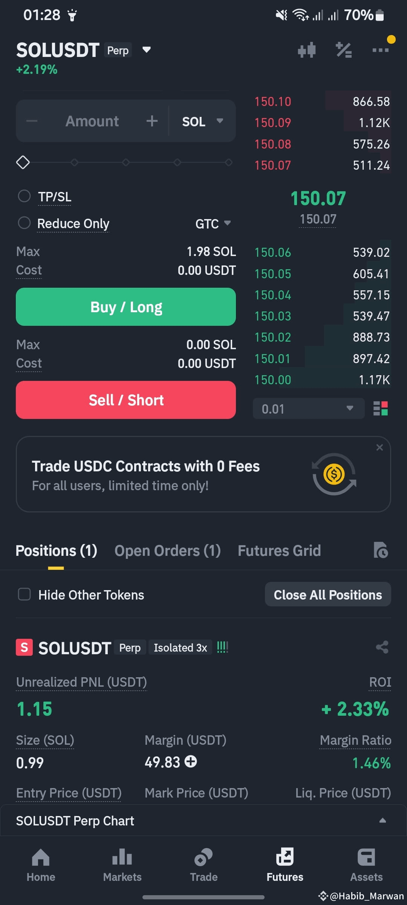Tap the Buy / Long button
407x905 pixels.
coord(126,307)
